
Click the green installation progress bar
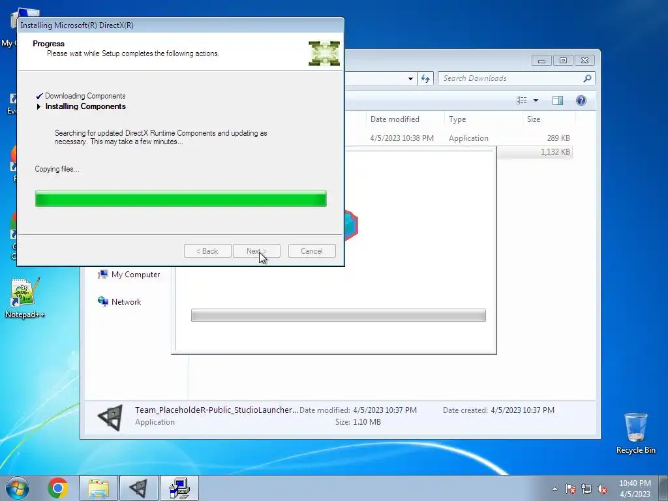click(x=181, y=198)
